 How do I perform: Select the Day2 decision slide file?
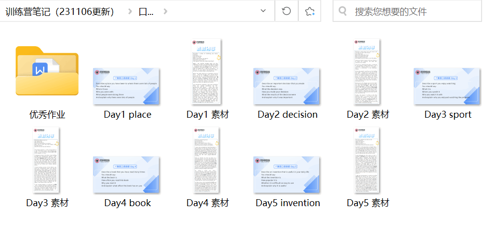(x=287, y=86)
